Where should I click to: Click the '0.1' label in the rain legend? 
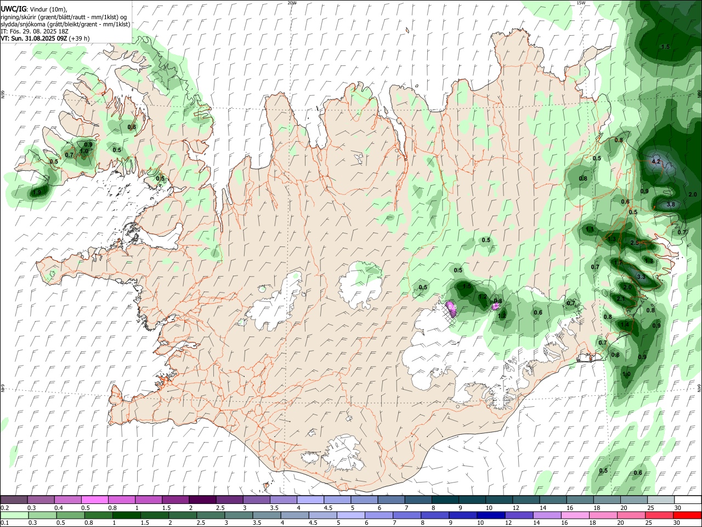coord(4,523)
